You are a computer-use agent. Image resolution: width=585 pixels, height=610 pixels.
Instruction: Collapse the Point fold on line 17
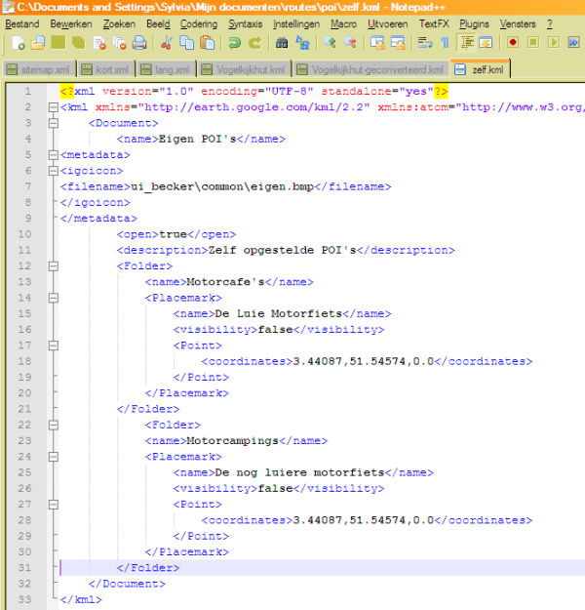[x=54, y=346]
